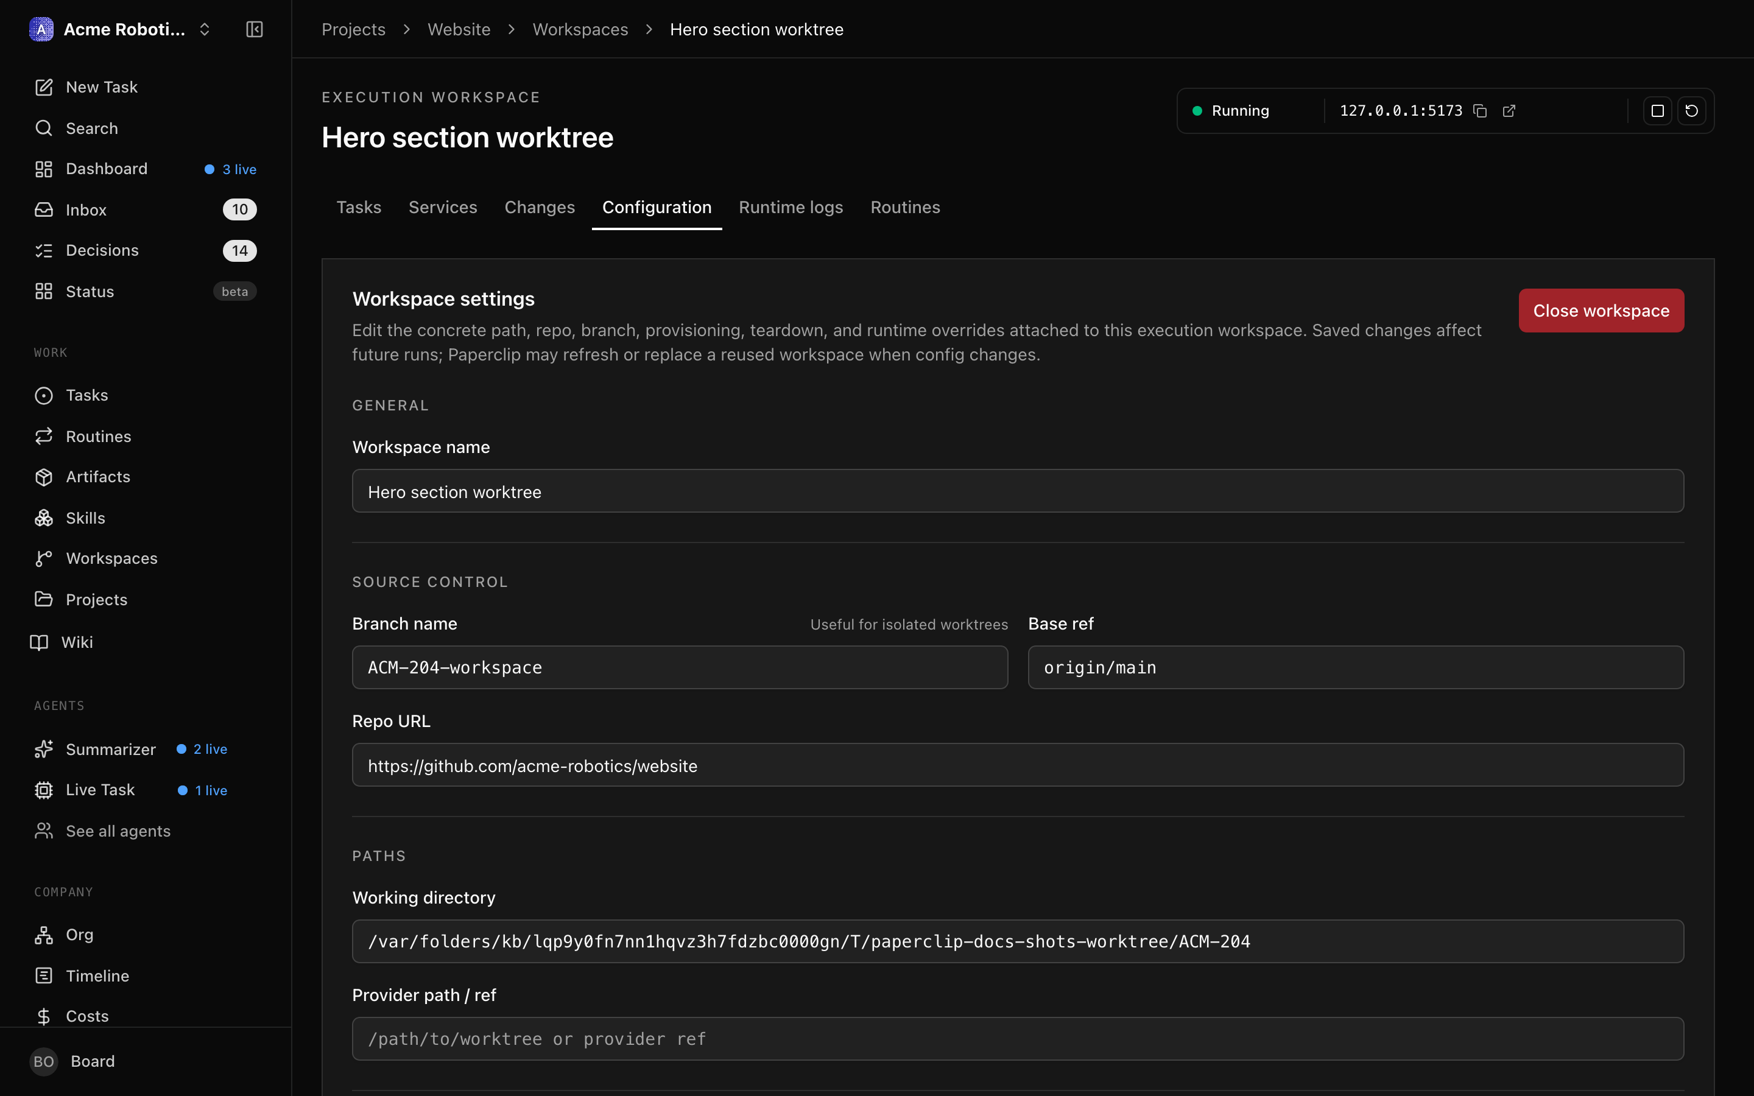Image resolution: width=1754 pixels, height=1096 pixels.
Task: Click the Base ref input field
Action: (x=1356, y=667)
